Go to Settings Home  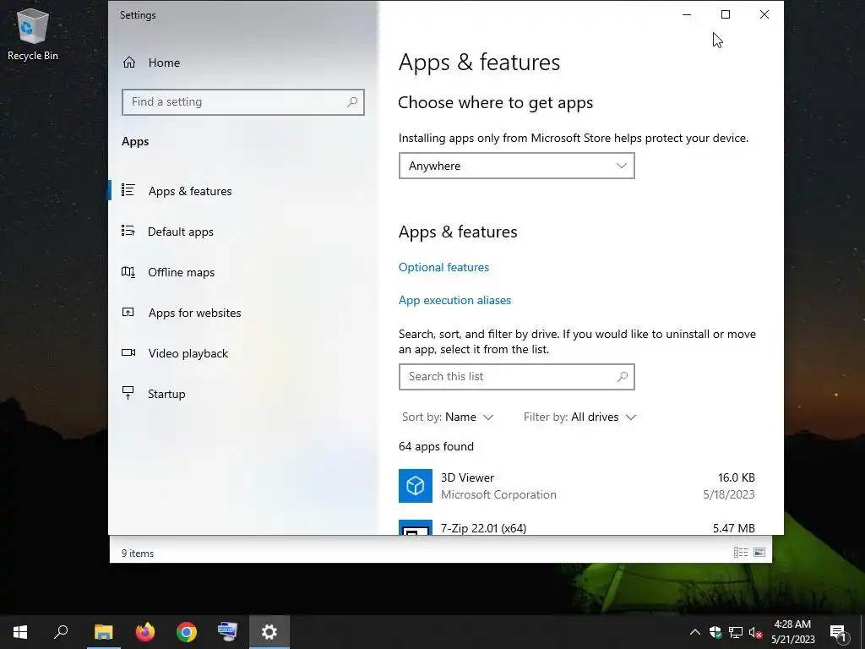(151, 63)
